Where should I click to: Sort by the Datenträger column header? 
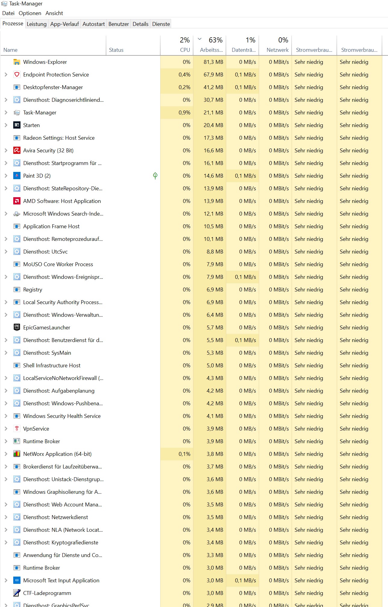242,45
